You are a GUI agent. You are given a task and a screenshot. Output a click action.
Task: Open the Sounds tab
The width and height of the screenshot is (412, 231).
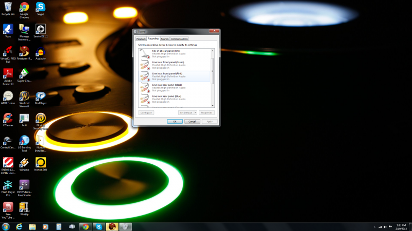click(x=165, y=39)
